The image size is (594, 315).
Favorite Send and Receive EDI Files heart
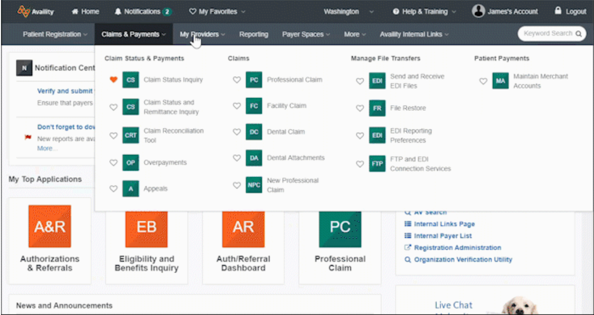360,81
